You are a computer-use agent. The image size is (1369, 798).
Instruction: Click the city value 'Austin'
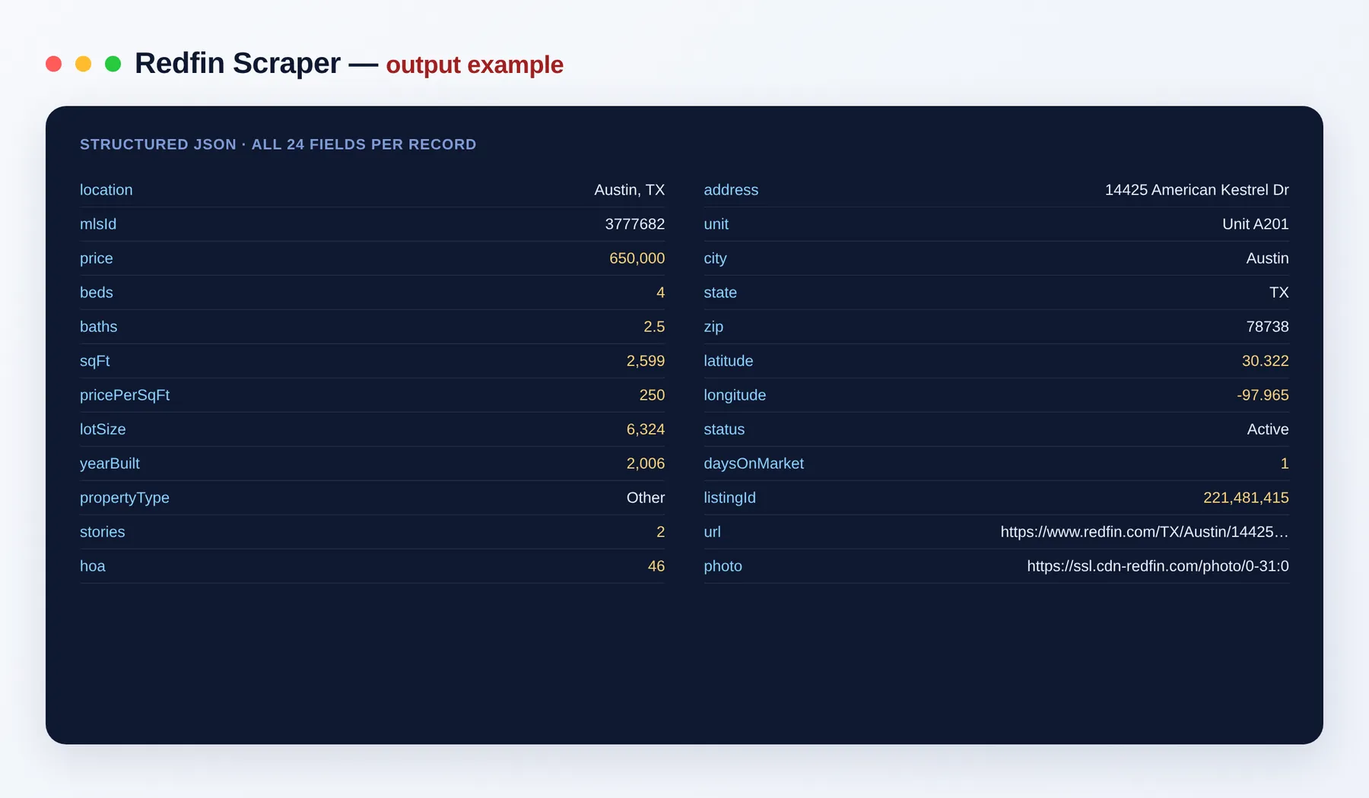click(1268, 258)
